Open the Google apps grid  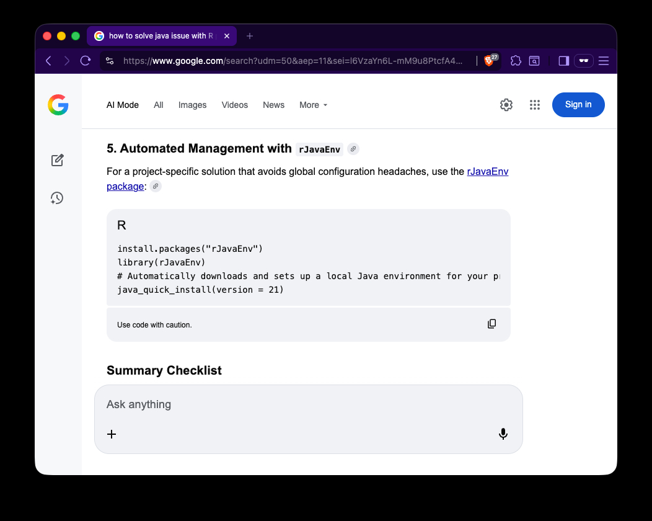535,105
